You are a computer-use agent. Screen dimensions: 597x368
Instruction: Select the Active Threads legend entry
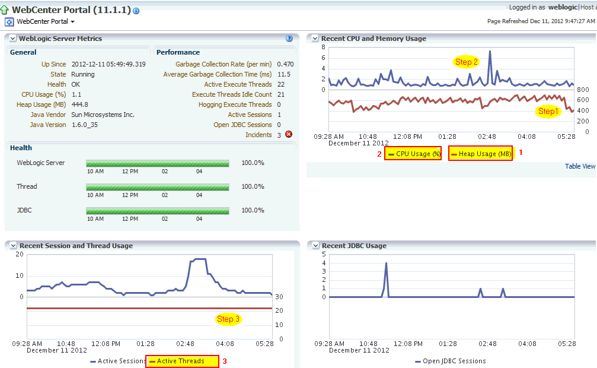coord(177,361)
